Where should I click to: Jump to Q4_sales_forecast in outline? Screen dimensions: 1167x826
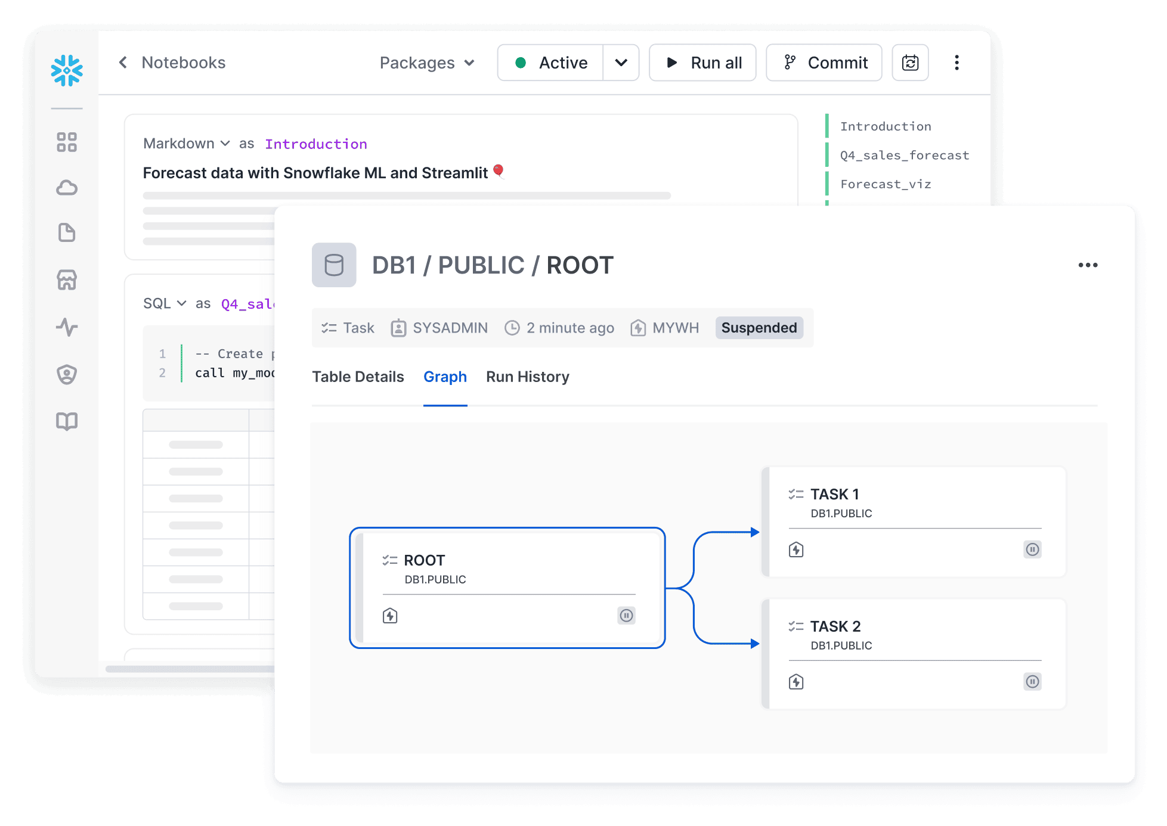(904, 155)
